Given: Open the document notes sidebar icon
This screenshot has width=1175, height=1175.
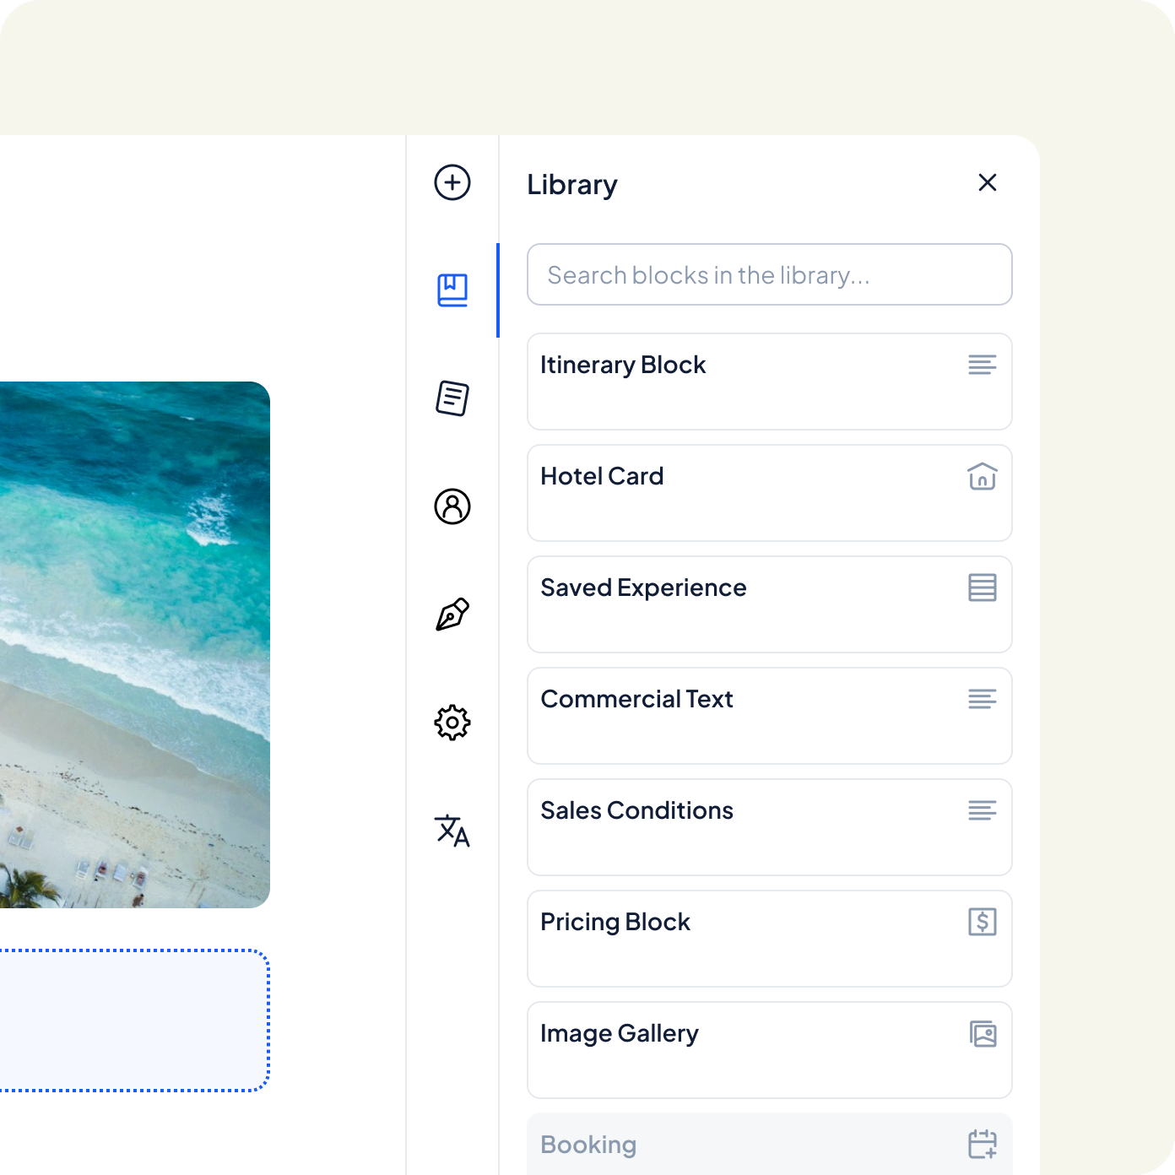Looking at the screenshot, I should (x=452, y=398).
